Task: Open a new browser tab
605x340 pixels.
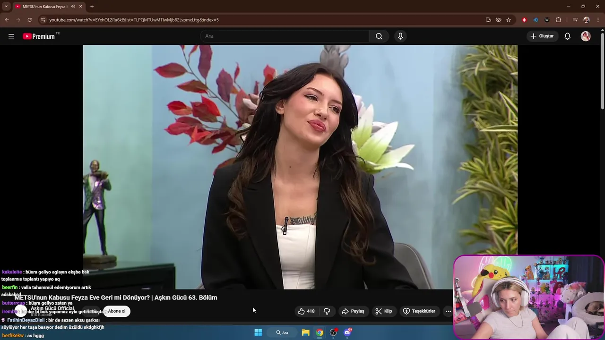Action: coord(92,6)
